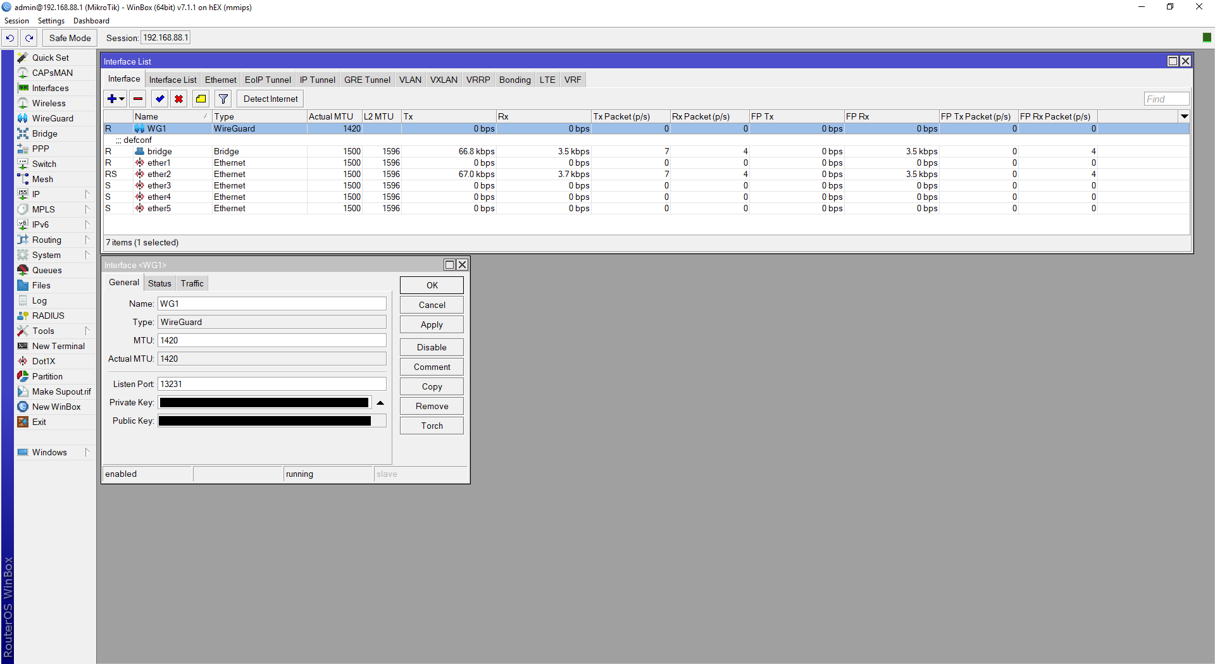Click the red minus remove icon
1215x664 pixels.
point(138,99)
